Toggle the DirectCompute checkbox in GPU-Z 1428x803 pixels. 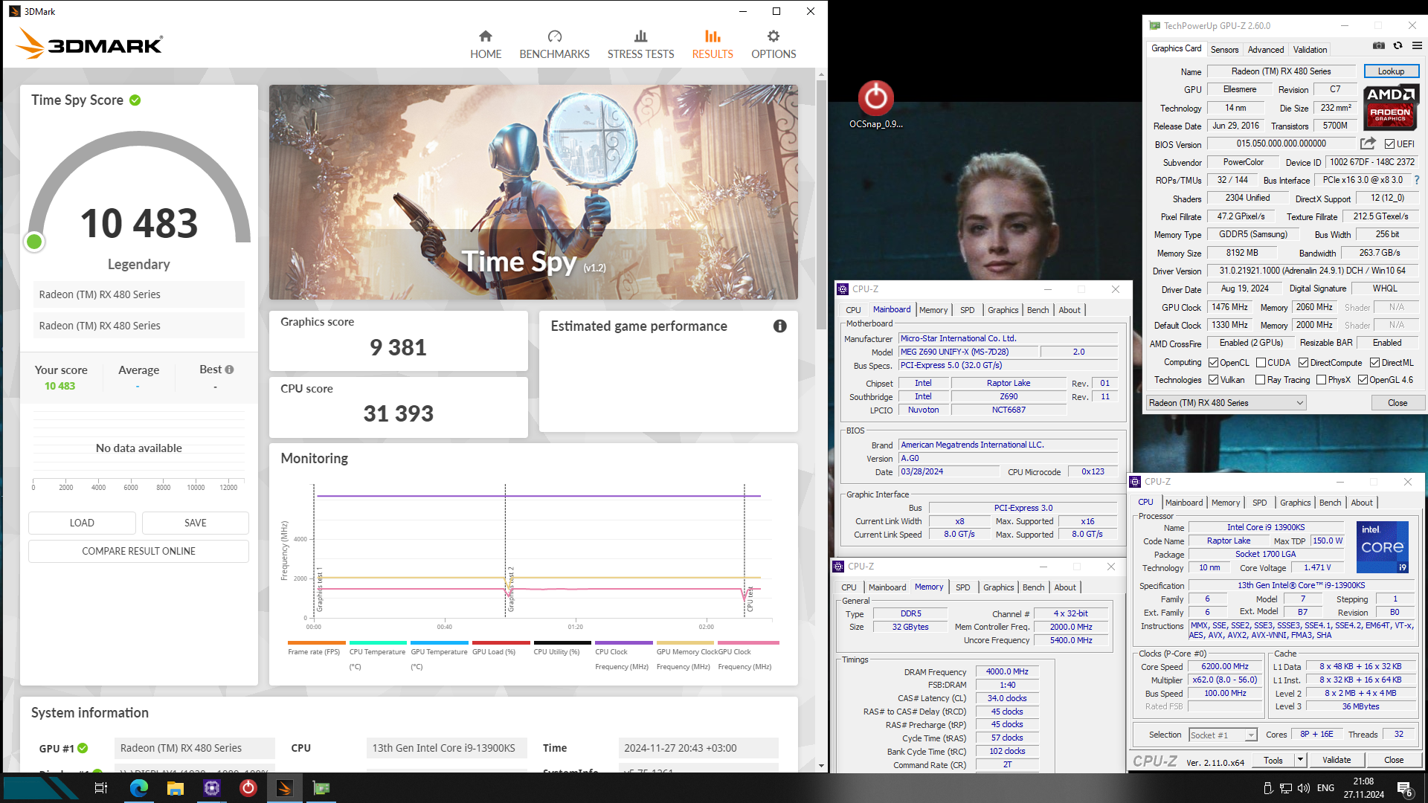[x=1304, y=363]
